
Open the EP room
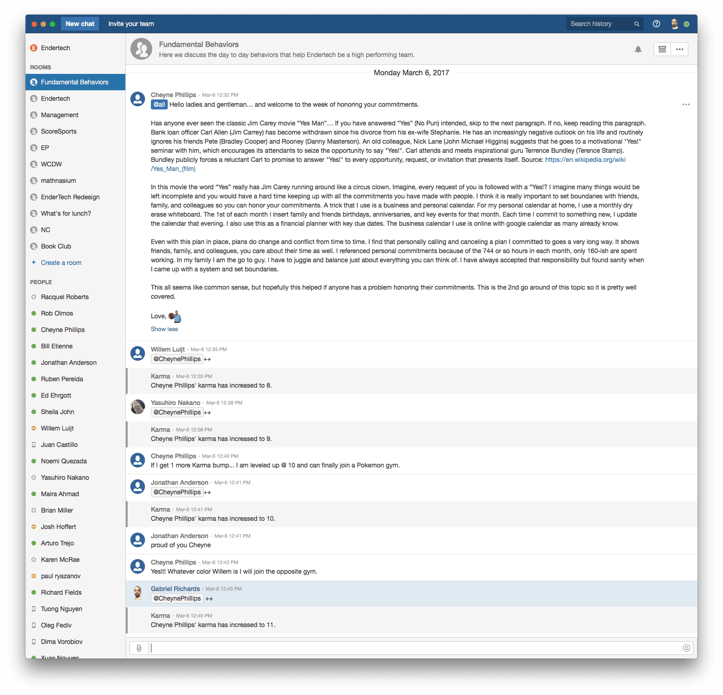coord(75,148)
